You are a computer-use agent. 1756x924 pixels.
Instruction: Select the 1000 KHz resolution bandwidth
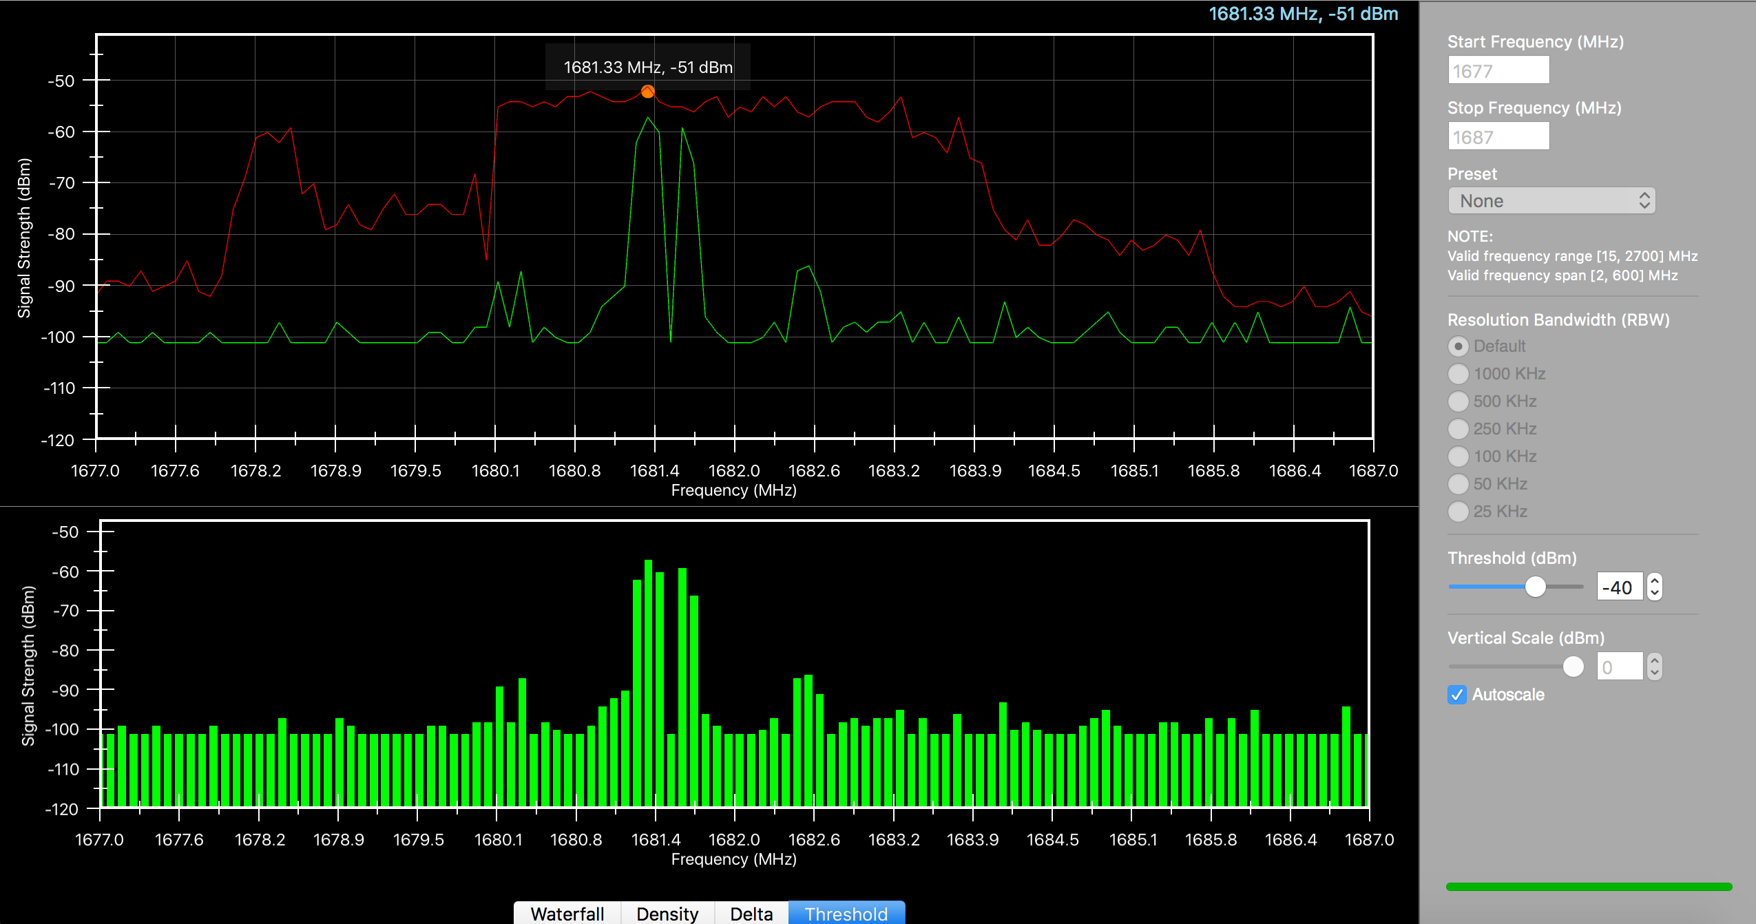click(x=1458, y=374)
